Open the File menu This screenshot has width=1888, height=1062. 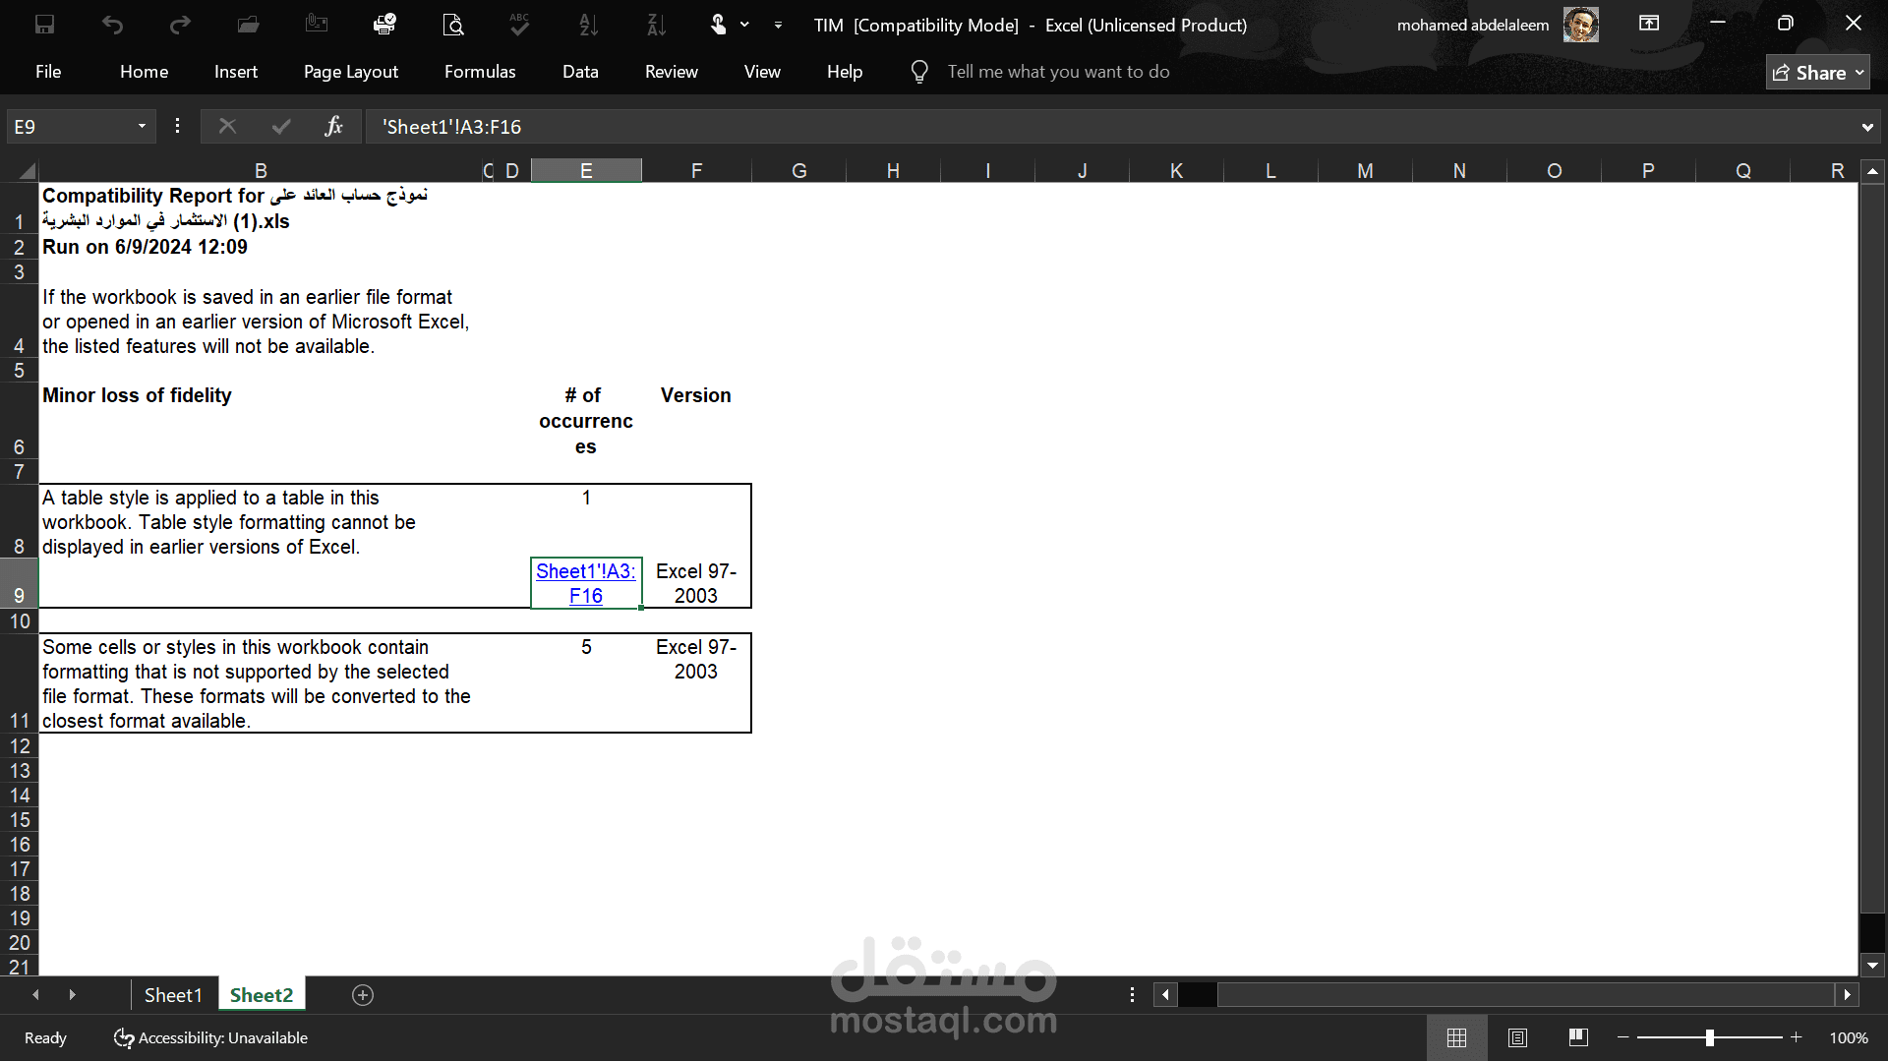pyautogui.click(x=48, y=72)
